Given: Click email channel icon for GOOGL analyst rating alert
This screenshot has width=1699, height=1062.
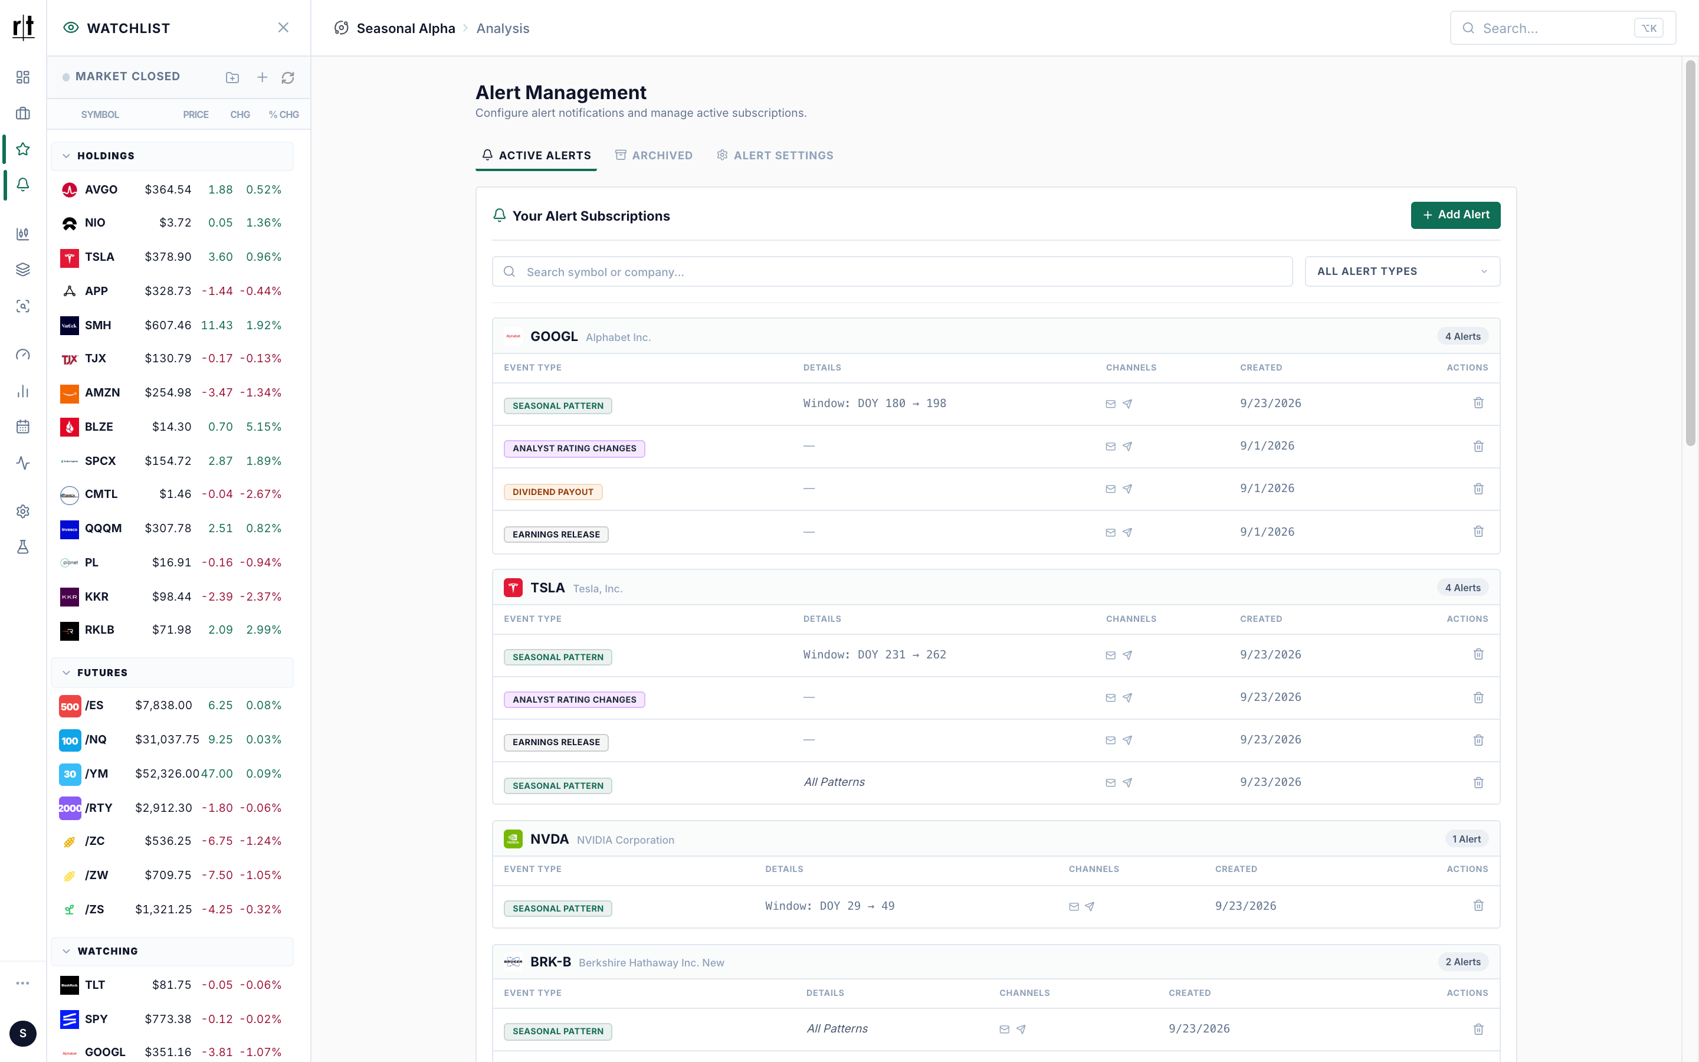Looking at the screenshot, I should pyautogui.click(x=1110, y=447).
